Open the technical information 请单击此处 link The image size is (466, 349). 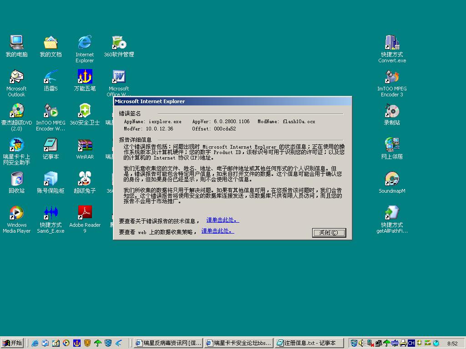pos(223,220)
